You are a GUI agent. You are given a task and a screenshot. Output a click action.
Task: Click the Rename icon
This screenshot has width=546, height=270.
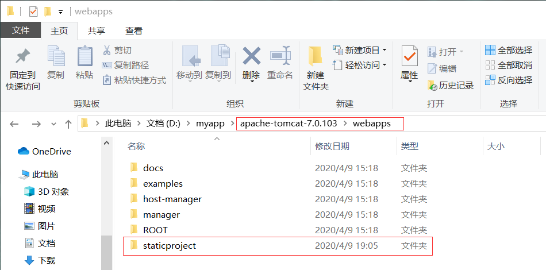[280, 57]
